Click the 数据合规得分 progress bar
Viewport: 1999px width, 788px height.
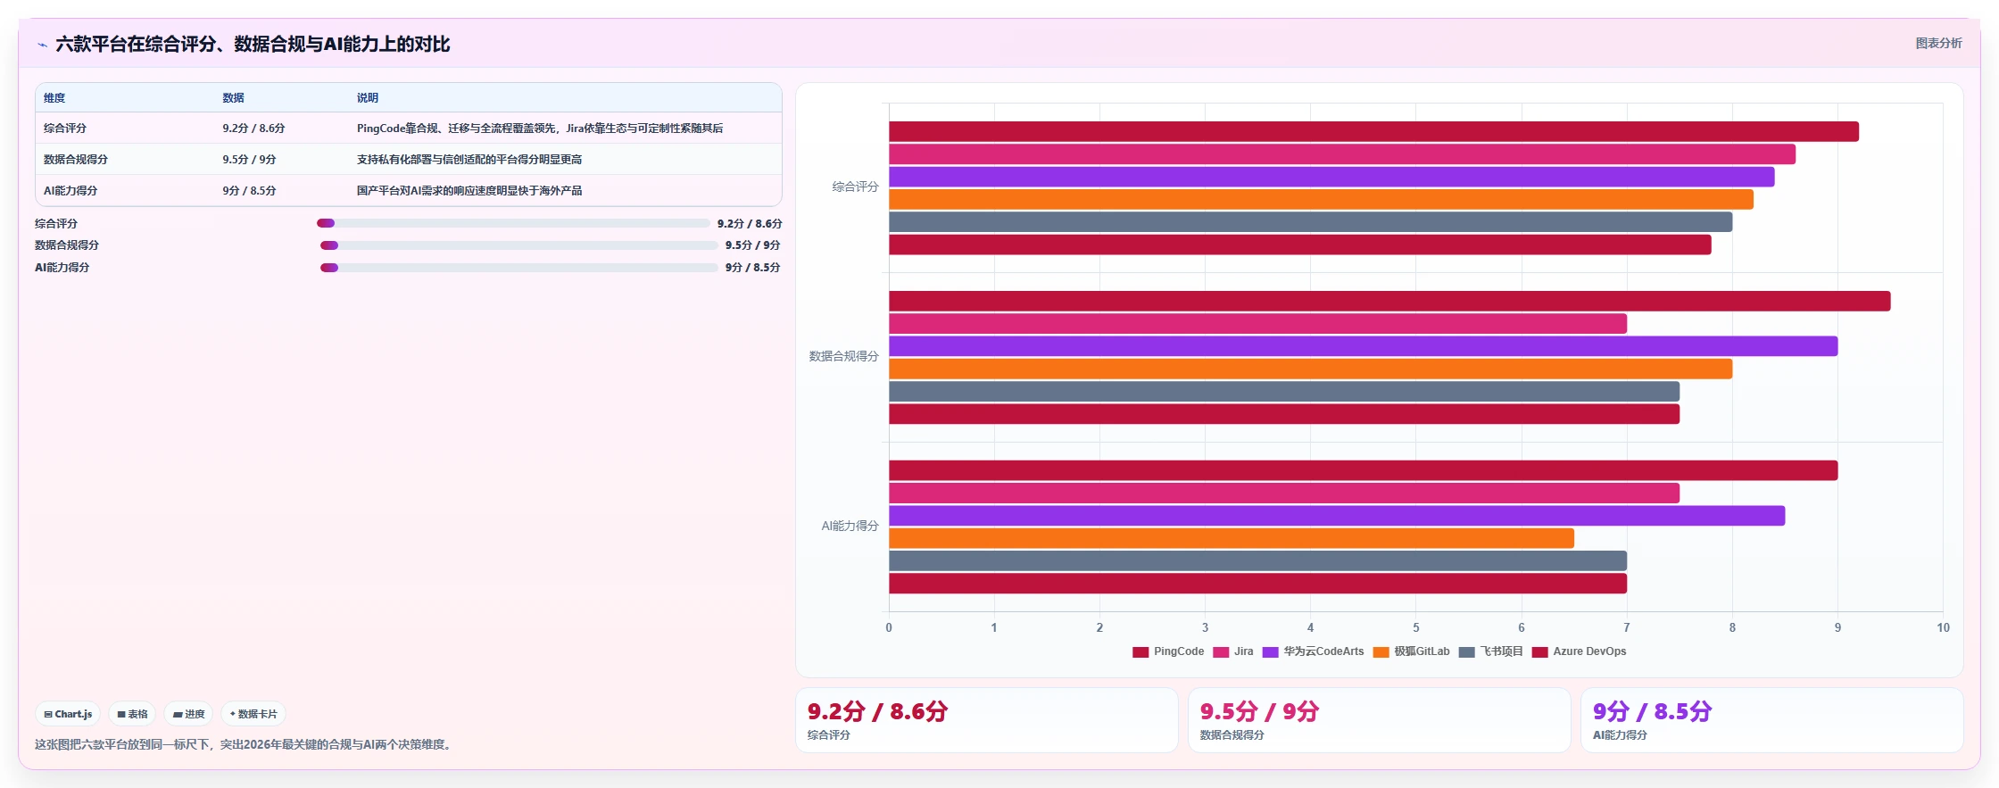point(519,245)
